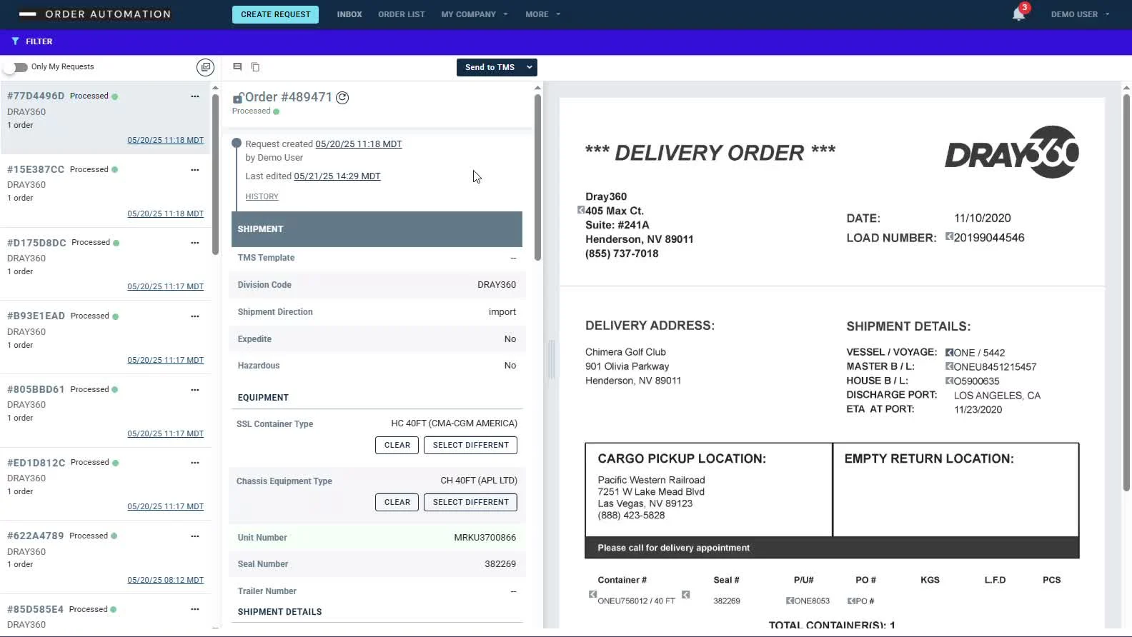Select request #B93E1EAD in the list
The width and height of the screenshot is (1132, 637).
[x=105, y=338]
